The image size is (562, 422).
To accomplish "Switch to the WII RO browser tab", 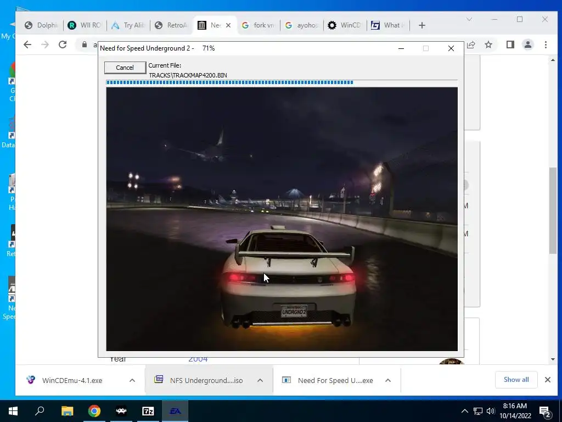I will click(x=85, y=25).
